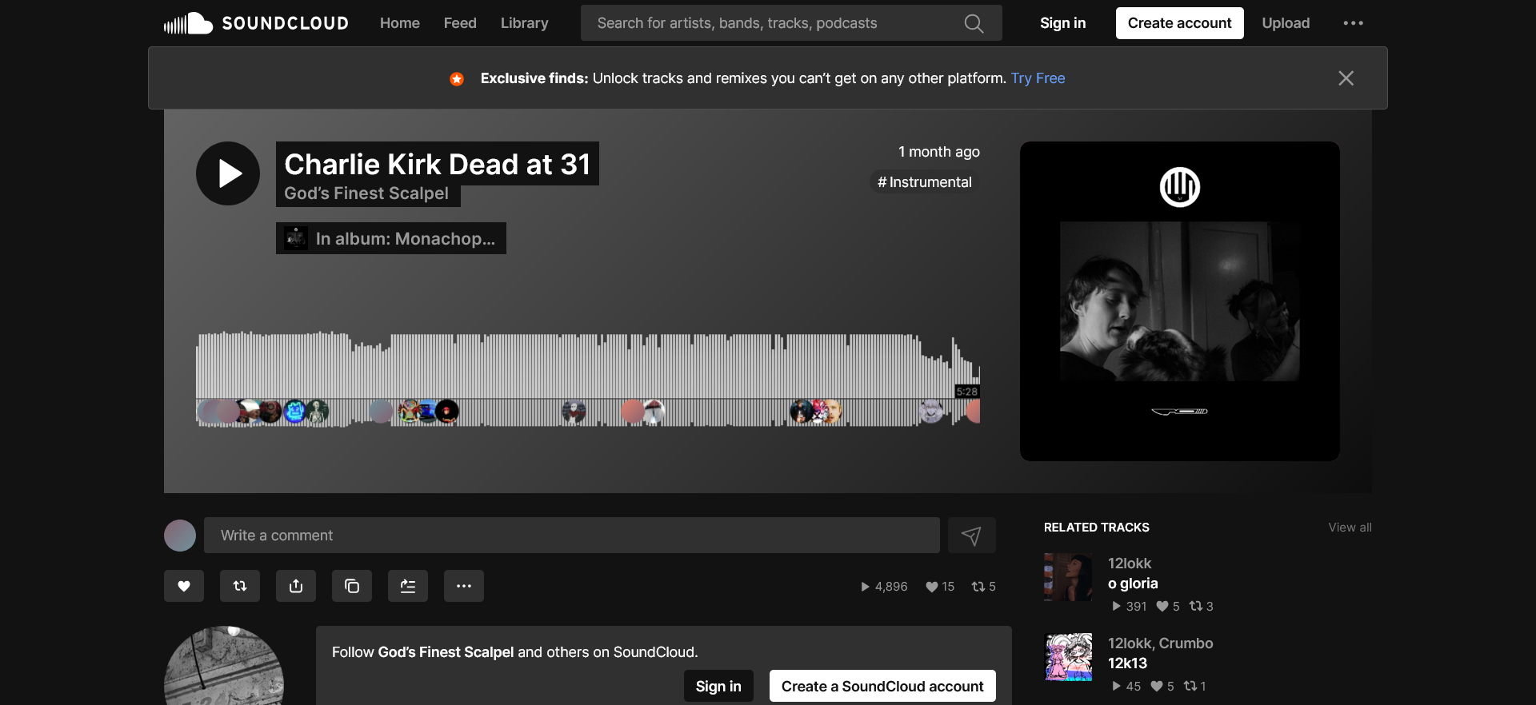This screenshot has height=705, width=1536.
Task: Click the magnifying glass search icon
Action: (x=974, y=23)
